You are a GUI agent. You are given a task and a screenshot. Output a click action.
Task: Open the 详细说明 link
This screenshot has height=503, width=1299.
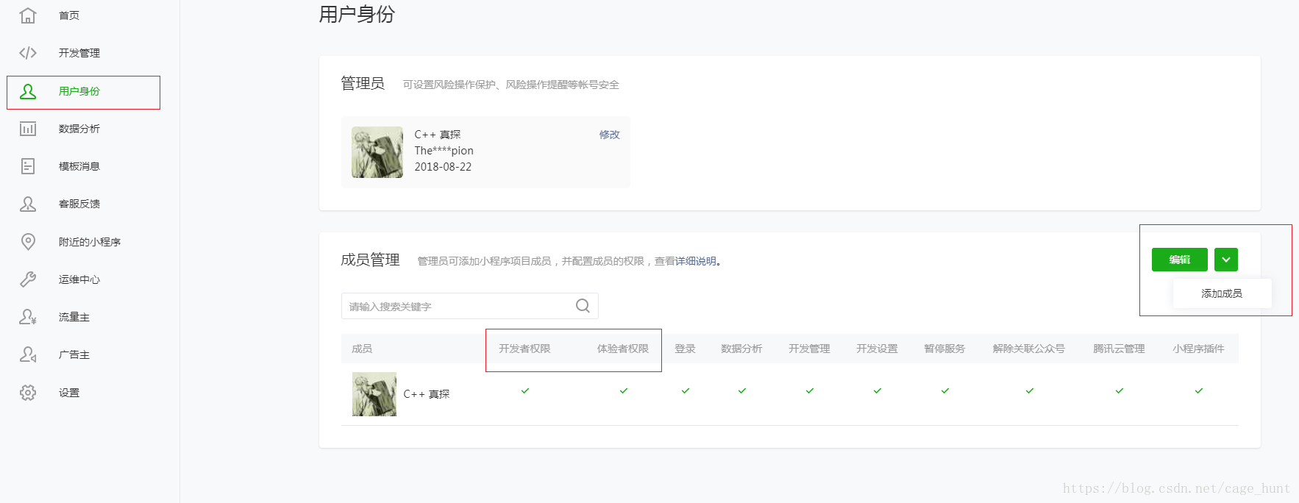pyautogui.click(x=696, y=261)
